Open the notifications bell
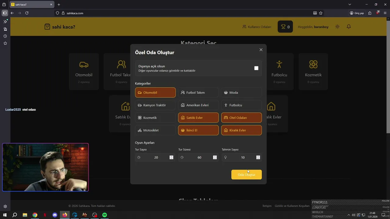 349,27
